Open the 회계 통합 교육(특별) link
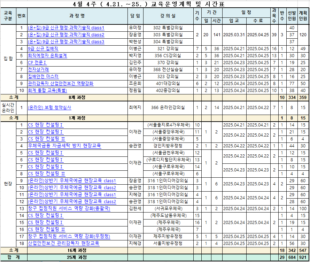The image size is (310, 262). coord(47,91)
